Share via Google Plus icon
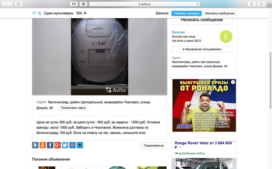272x169 pixels. 58,145
